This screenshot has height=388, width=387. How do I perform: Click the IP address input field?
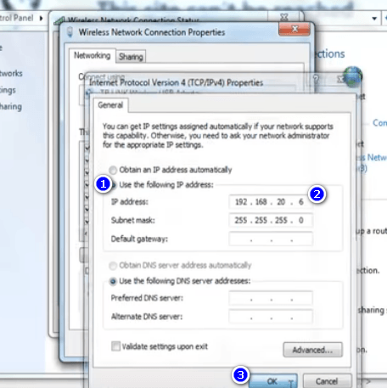[271, 202]
